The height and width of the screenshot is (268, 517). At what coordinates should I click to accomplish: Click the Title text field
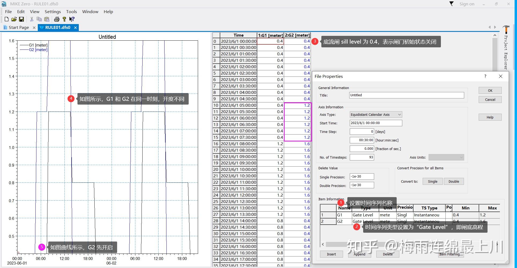(x=407, y=95)
